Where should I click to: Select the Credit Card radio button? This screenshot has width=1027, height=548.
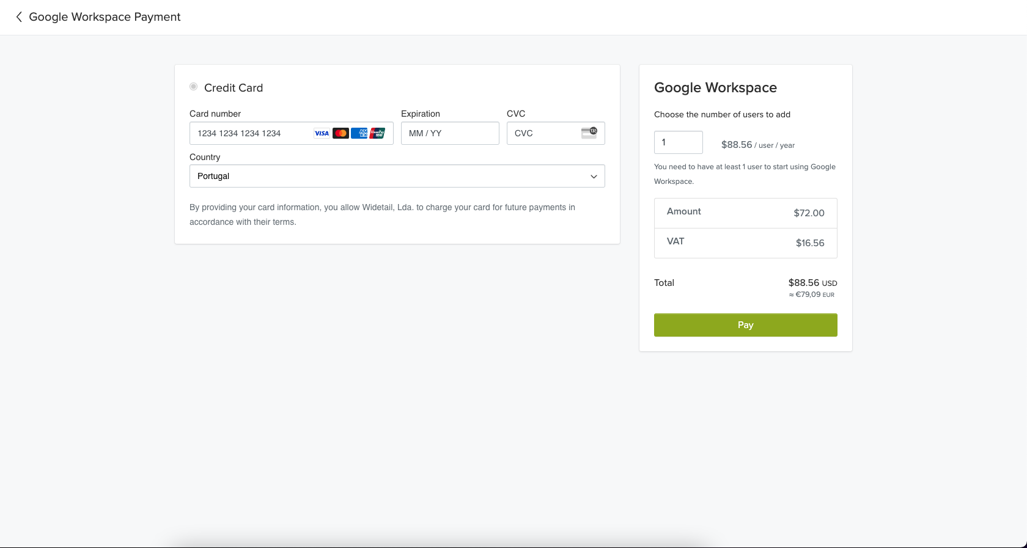(x=194, y=87)
